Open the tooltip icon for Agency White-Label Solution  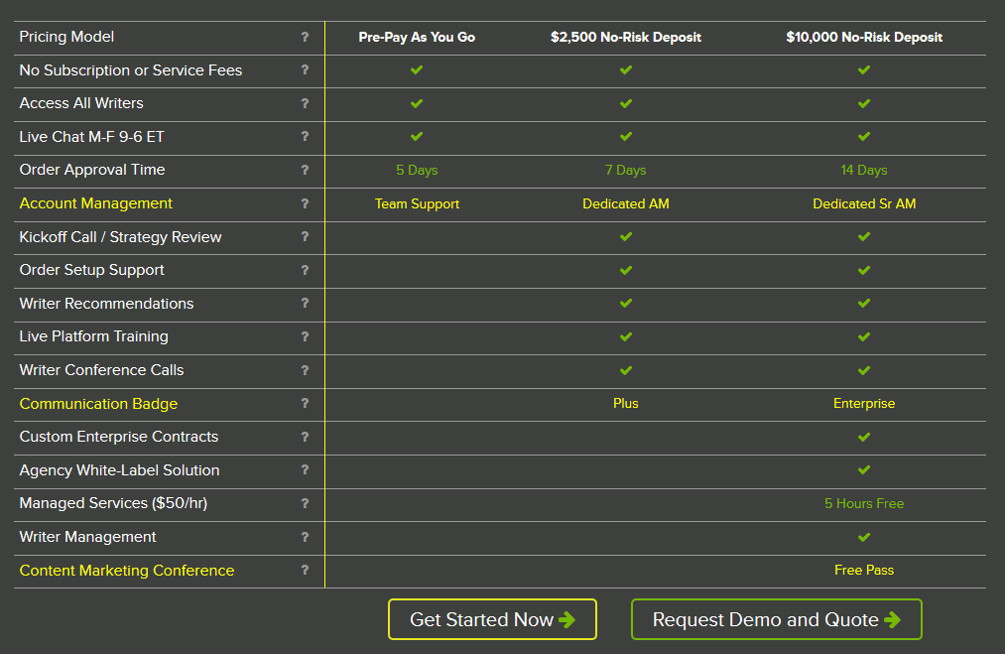[x=305, y=470]
